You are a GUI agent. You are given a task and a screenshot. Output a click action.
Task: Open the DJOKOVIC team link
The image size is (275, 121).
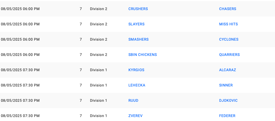pos(228,100)
